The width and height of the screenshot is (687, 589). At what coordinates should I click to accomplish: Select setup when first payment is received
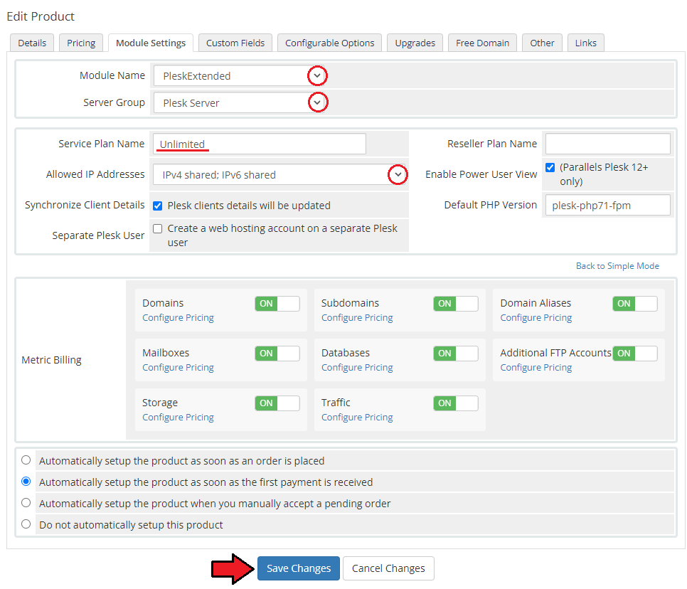coord(26,482)
